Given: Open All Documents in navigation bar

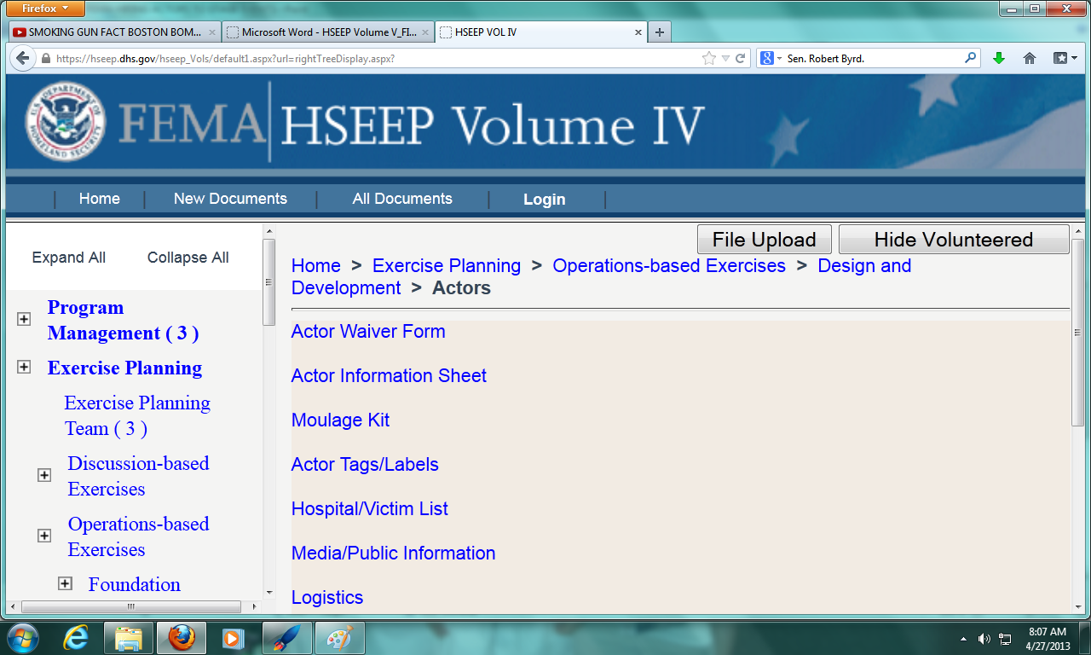Looking at the screenshot, I should [402, 199].
